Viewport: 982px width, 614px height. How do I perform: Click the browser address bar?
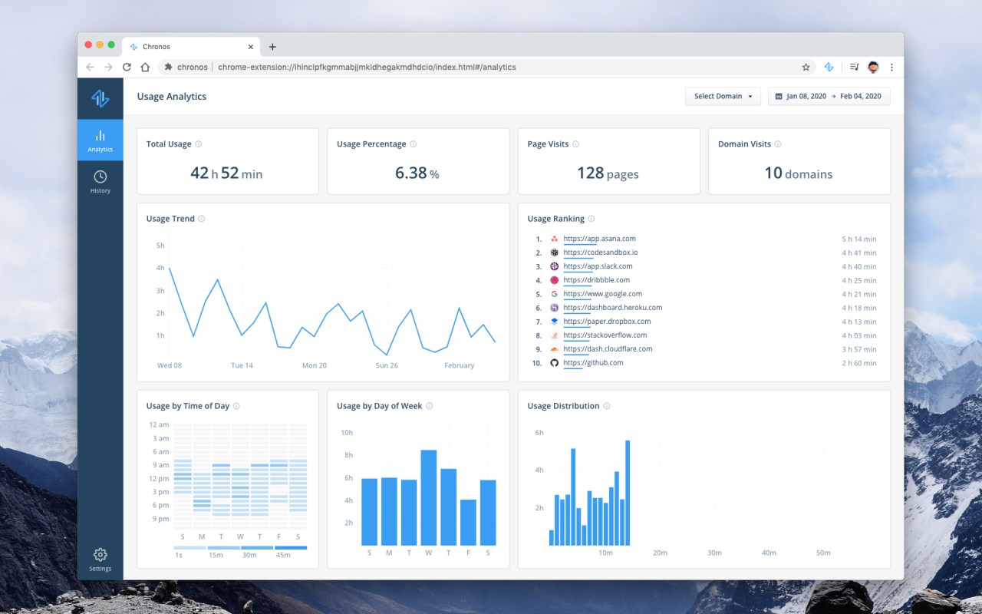pyautogui.click(x=486, y=67)
